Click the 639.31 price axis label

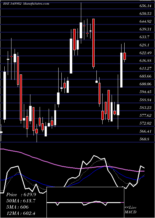click(x=145, y=29)
